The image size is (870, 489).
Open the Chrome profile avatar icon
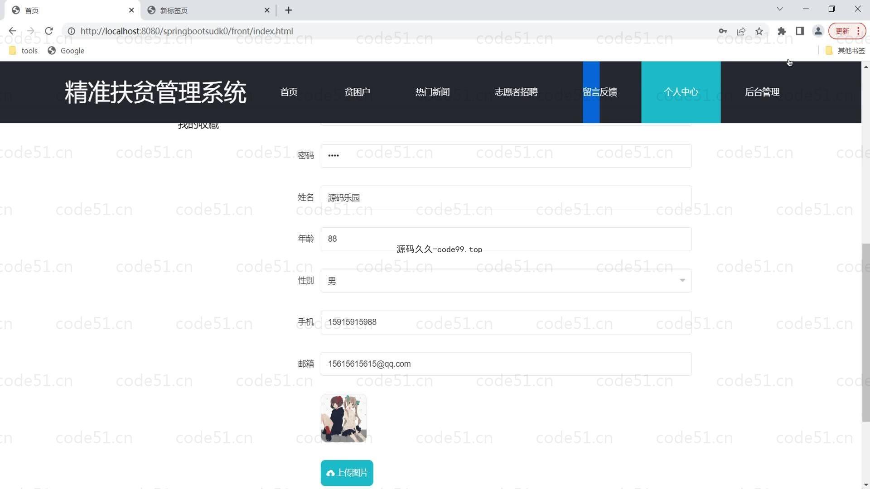click(x=818, y=31)
